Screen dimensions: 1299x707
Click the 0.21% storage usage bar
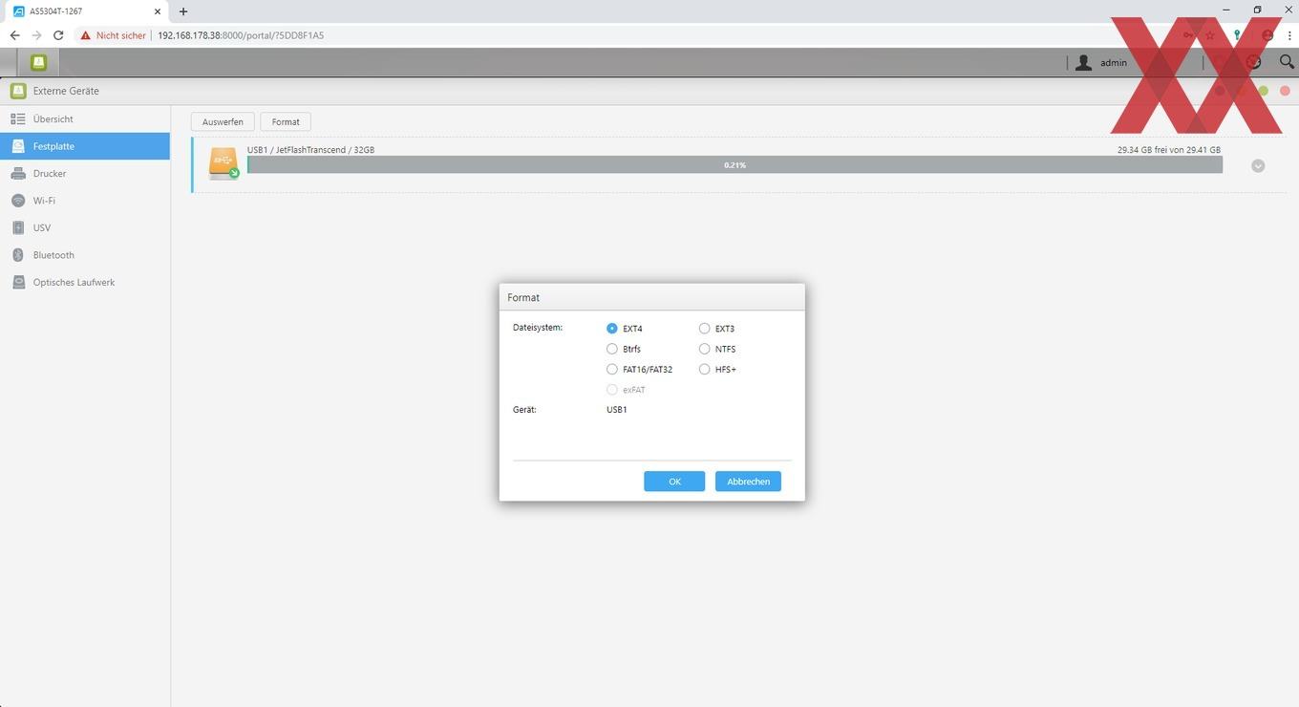click(x=735, y=165)
